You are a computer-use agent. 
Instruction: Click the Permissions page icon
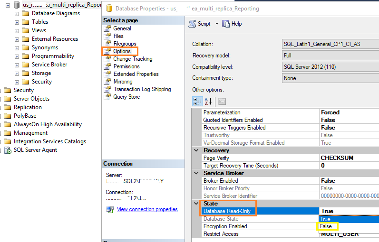[x=107, y=66]
